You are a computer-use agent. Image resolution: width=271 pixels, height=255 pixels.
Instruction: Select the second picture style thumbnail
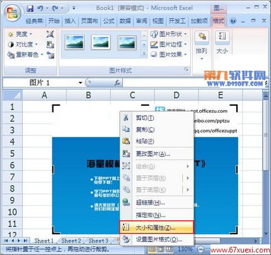coord(101,43)
